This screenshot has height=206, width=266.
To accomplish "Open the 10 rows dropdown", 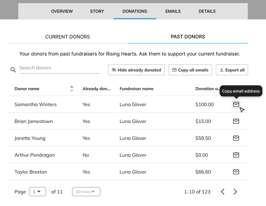I will (86, 192).
